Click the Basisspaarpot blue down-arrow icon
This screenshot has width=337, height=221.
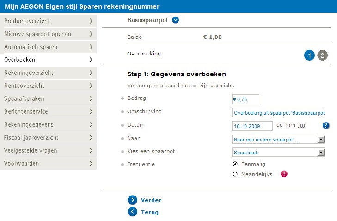(x=175, y=20)
